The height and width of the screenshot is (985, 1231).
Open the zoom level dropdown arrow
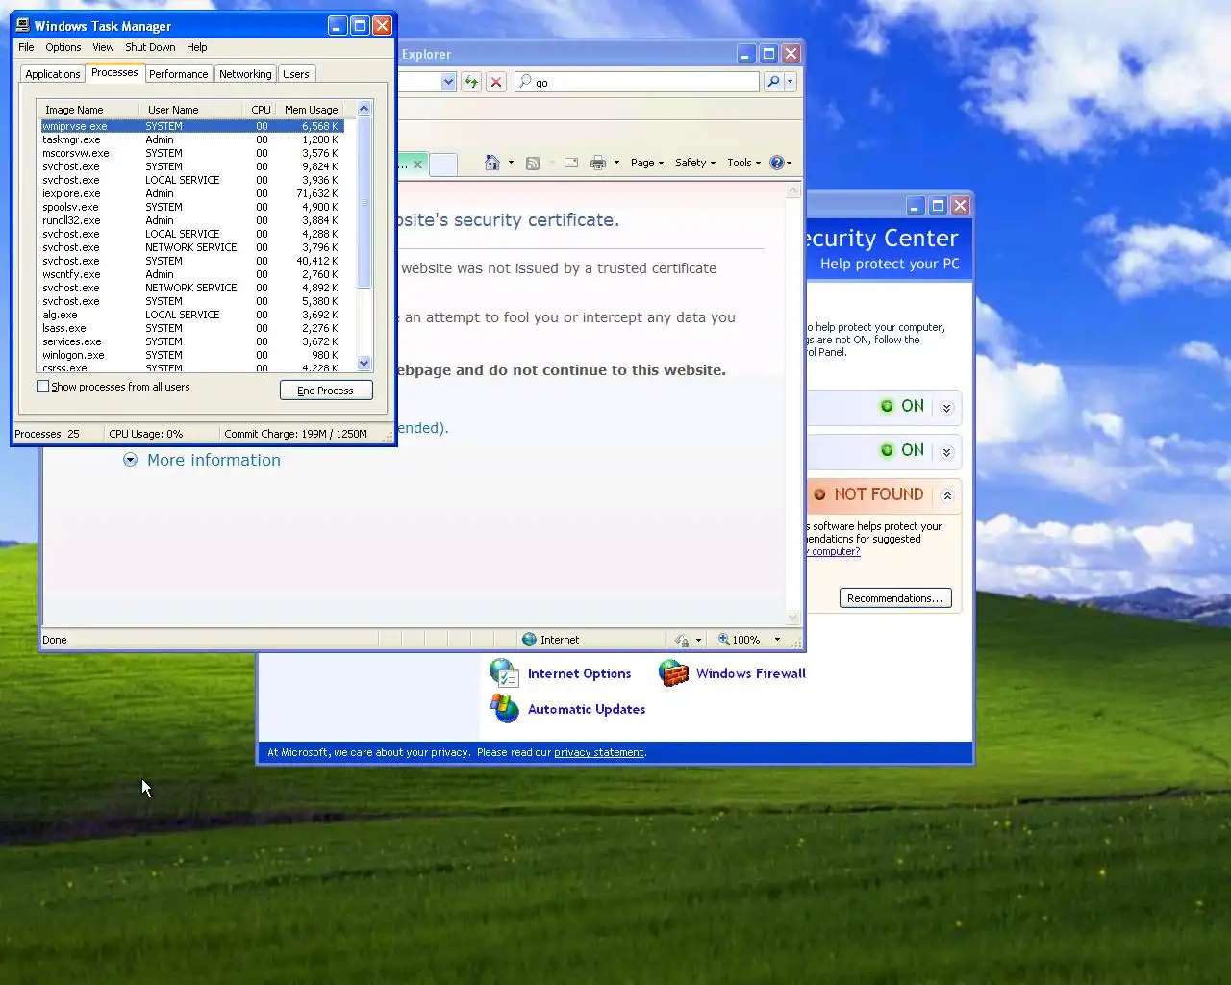pos(777,640)
